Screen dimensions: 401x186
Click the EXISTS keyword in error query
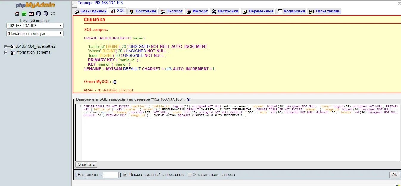[126, 38]
